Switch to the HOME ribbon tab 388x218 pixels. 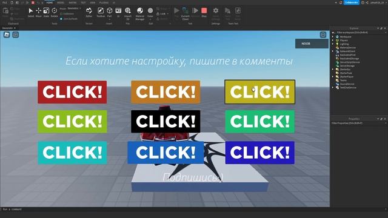50,2
